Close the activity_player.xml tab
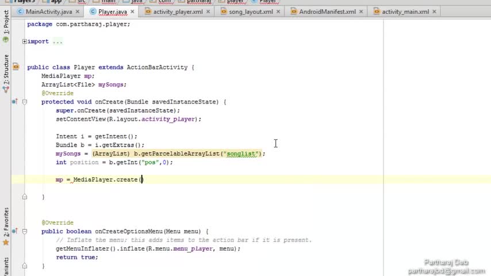The width and height of the screenshot is (491, 276). click(208, 11)
